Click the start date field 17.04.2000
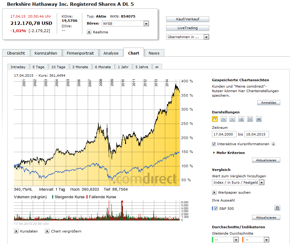The width and height of the screenshot is (290, 244). coord(224,134)
